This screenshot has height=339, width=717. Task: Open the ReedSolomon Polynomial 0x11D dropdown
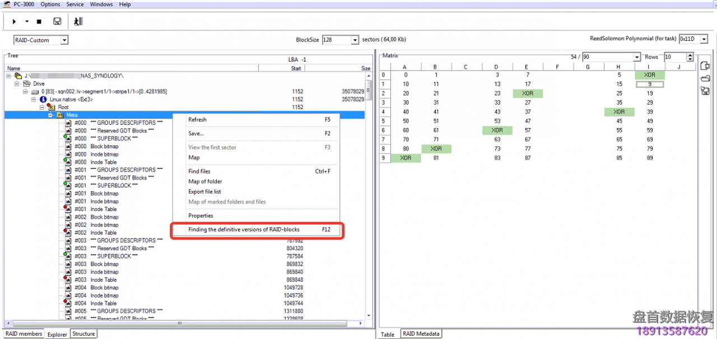pyautogui.click(x=704, y=39)
